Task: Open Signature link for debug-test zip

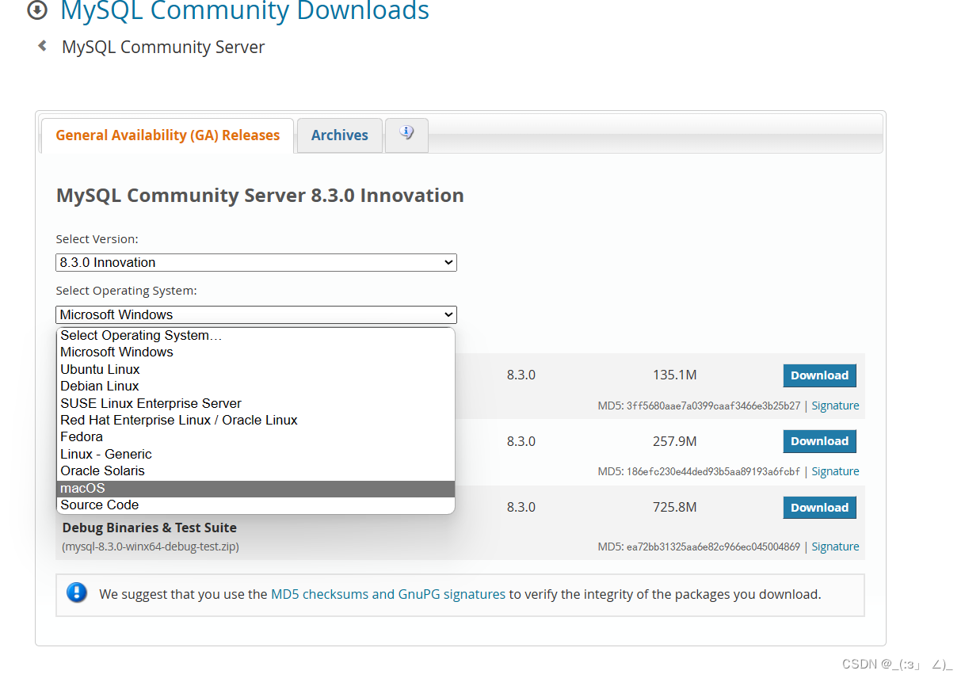Action: [835, 547]
